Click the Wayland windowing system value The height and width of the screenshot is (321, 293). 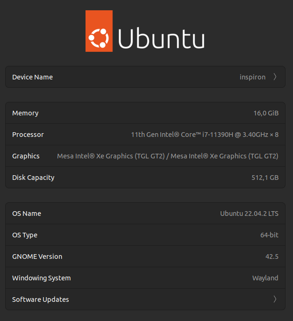pos(265,278)
